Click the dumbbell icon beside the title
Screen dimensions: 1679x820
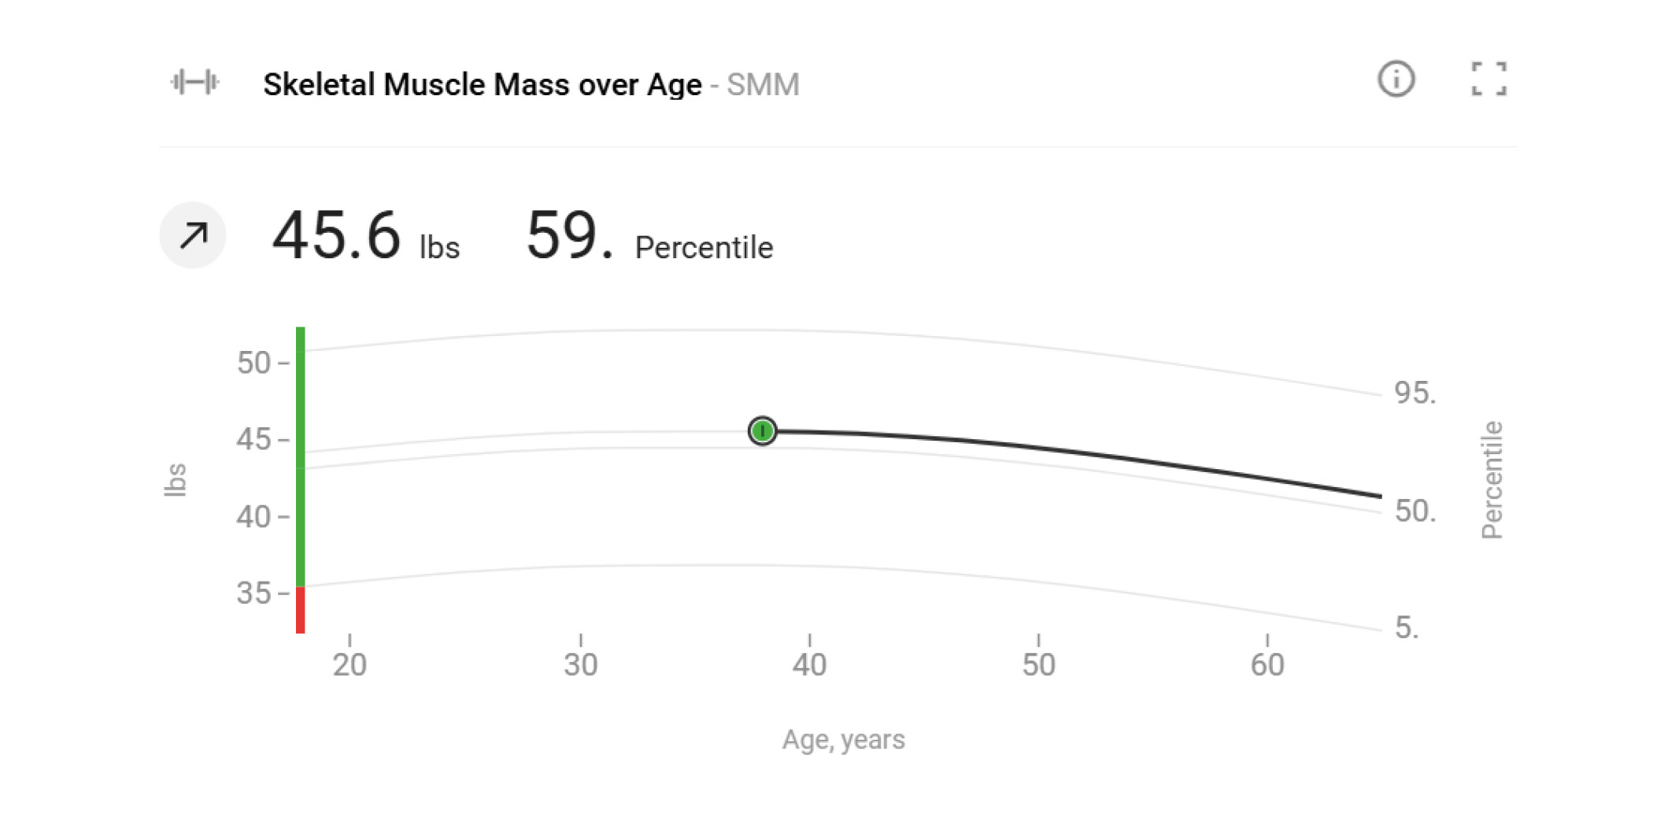(194, 82)
